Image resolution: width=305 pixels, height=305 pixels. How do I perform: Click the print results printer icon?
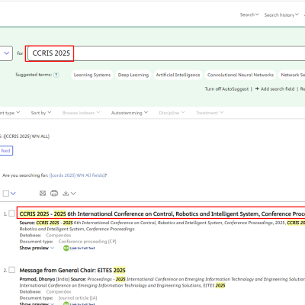click(x=54, y=193)
